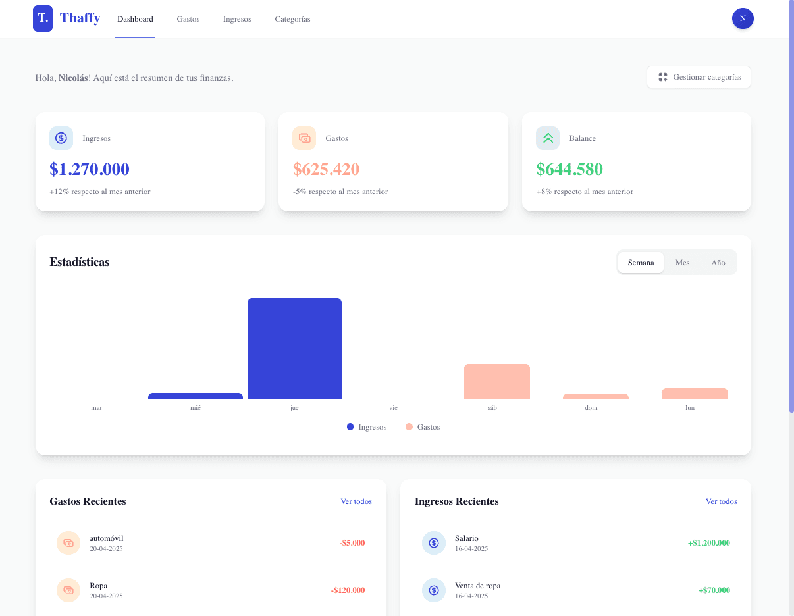The width and height of the screenshot is (794, 616).
Task: Click Ver todos in Gastos Recientes
Action: point(356,501)
